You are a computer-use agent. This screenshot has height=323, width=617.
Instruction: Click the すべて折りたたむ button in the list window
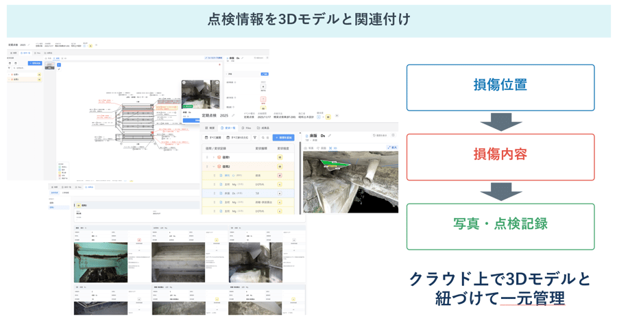coord(237,138)
